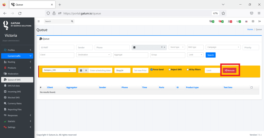This screenshot has width=264, height=138.
Task: Toggle Force Send checkbox
Action: [152, 70]
